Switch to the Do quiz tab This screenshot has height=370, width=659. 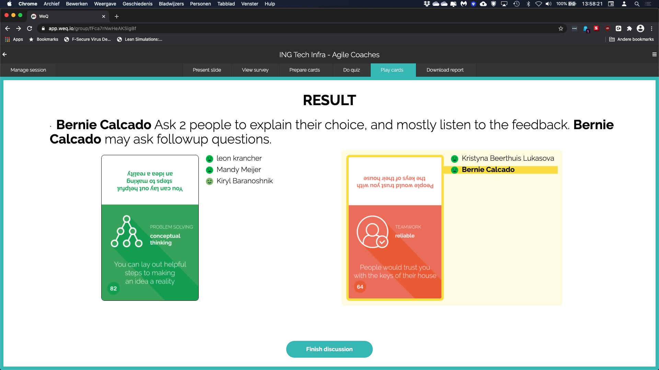tap(351, 70)
